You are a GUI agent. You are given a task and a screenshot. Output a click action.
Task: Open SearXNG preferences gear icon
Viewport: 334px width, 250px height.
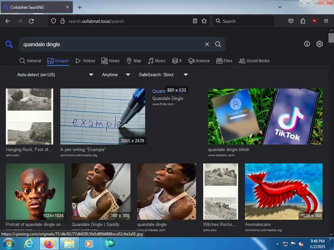(x=320, y=44)
